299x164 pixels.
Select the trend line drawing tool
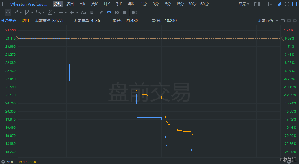[x=16, y=12]
